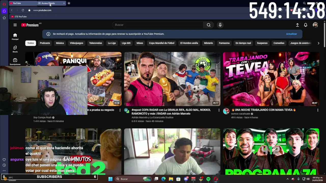Open File Explorer from the taskbar
The width and height of the screenshot is (326, 183).
[x=171, y=179]
